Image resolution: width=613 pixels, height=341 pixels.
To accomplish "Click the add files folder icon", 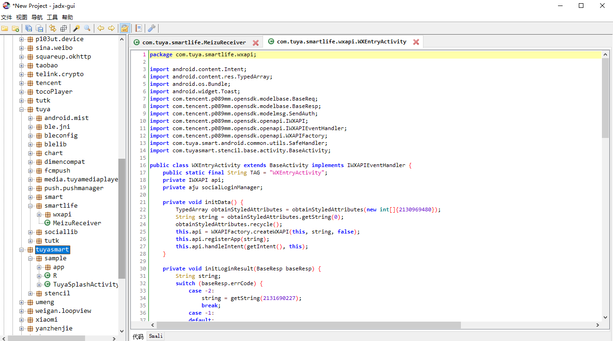I will pyautogui.click(x=15, y=28).
